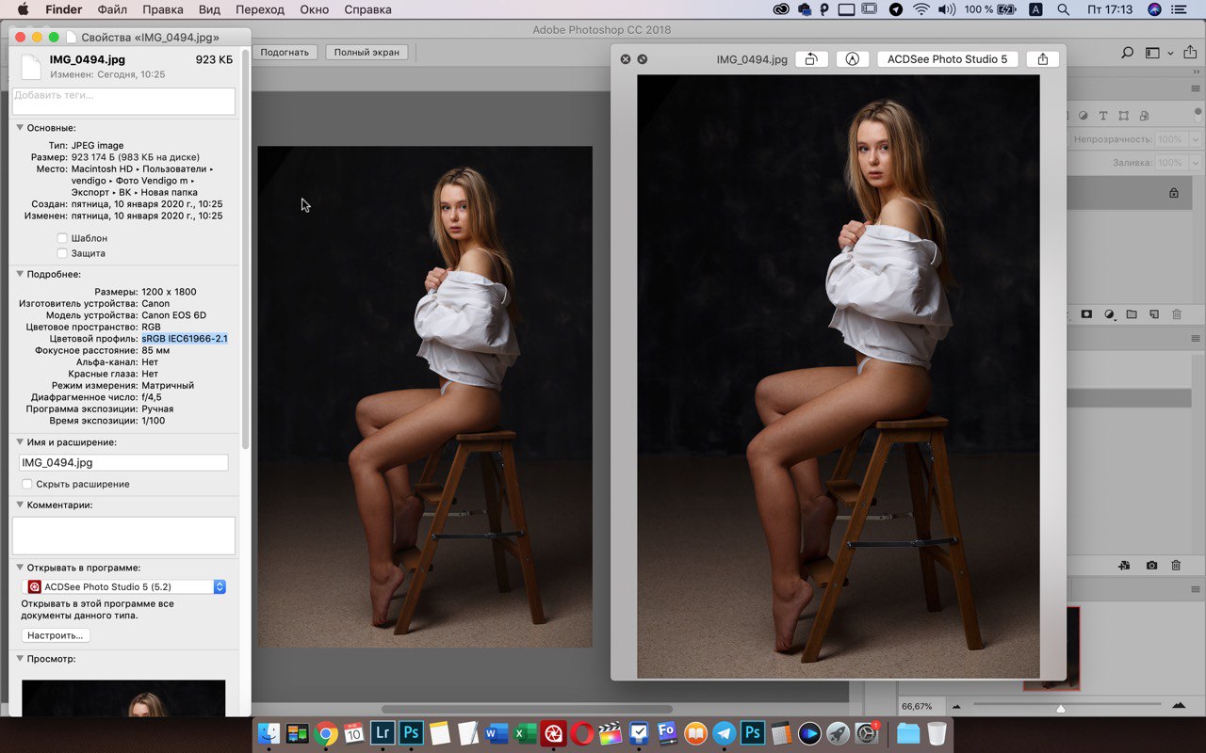This screenshot has width=1206, height=753.
Task: Enable the Шаблон checkbox
Action: coord(62,238)
